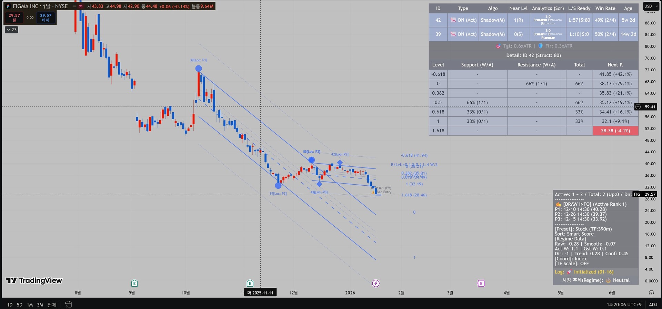Open the 14:20:06 UTC+9 timezone menu
Viewport: 662px width, 309px height.
[624, 305]
